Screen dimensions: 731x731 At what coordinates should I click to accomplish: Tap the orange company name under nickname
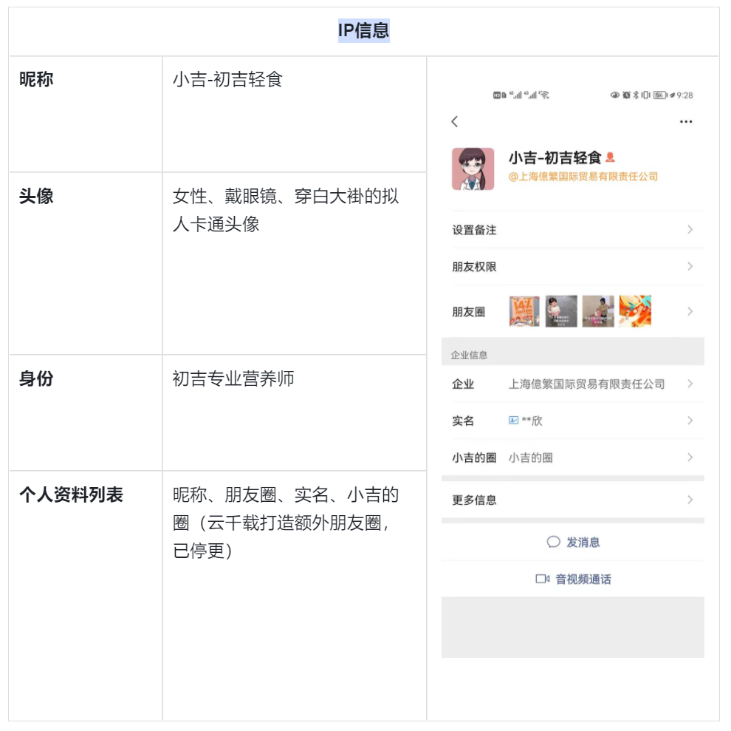[x=583, y=177]
